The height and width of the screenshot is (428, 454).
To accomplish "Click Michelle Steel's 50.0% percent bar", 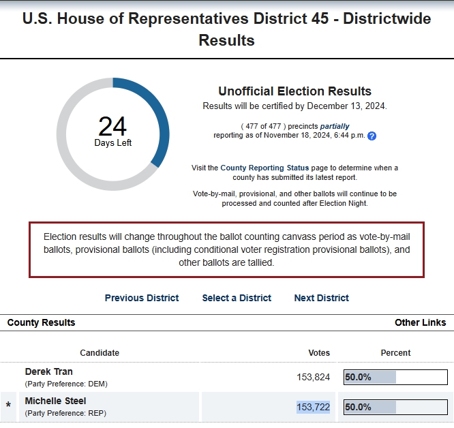I will point(395,407).
